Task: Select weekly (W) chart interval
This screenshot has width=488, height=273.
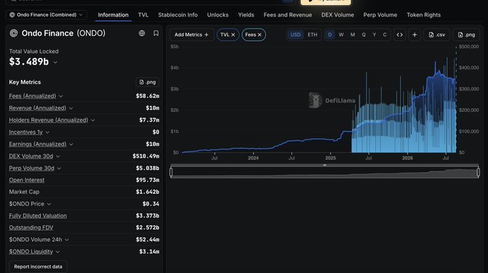Action: click(341, 35)
